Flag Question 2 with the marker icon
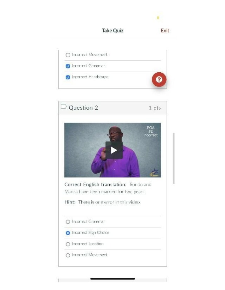This screenshot has width=225, height=290. 64,106
